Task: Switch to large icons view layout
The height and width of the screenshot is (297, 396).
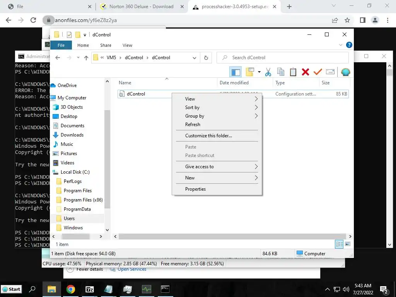Action: (x=348, y=244)
